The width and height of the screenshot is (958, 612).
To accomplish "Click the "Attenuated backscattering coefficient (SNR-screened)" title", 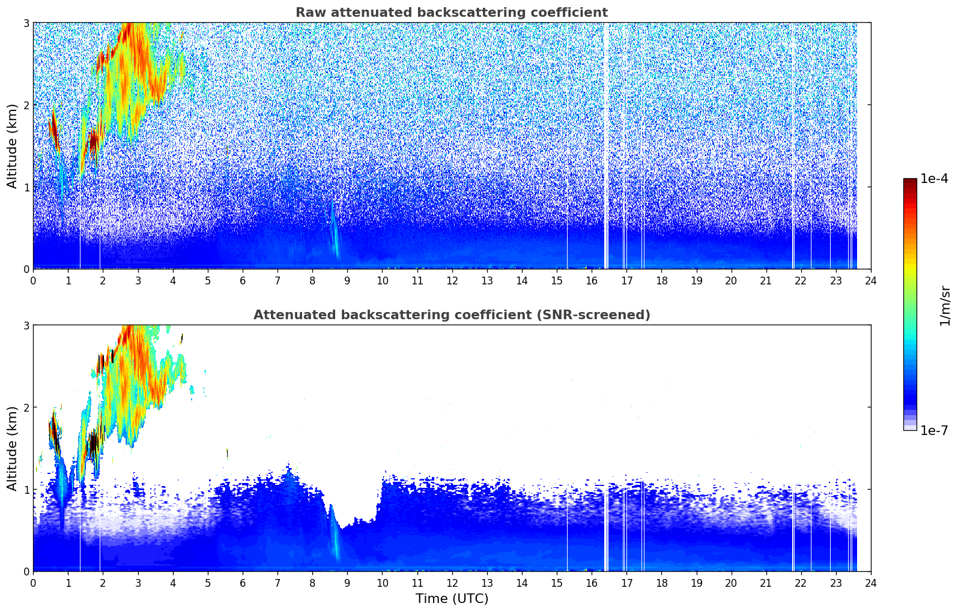I will 452,315.
